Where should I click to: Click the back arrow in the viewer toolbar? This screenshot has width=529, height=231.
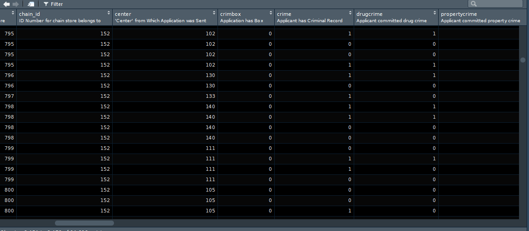pyautogui.click(x=6, y=4)
